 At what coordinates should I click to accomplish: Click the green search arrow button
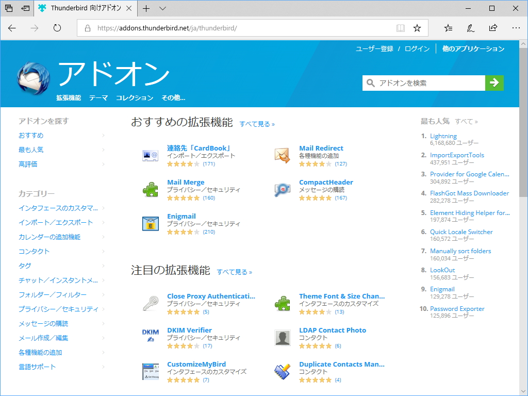tap(494, 82)
